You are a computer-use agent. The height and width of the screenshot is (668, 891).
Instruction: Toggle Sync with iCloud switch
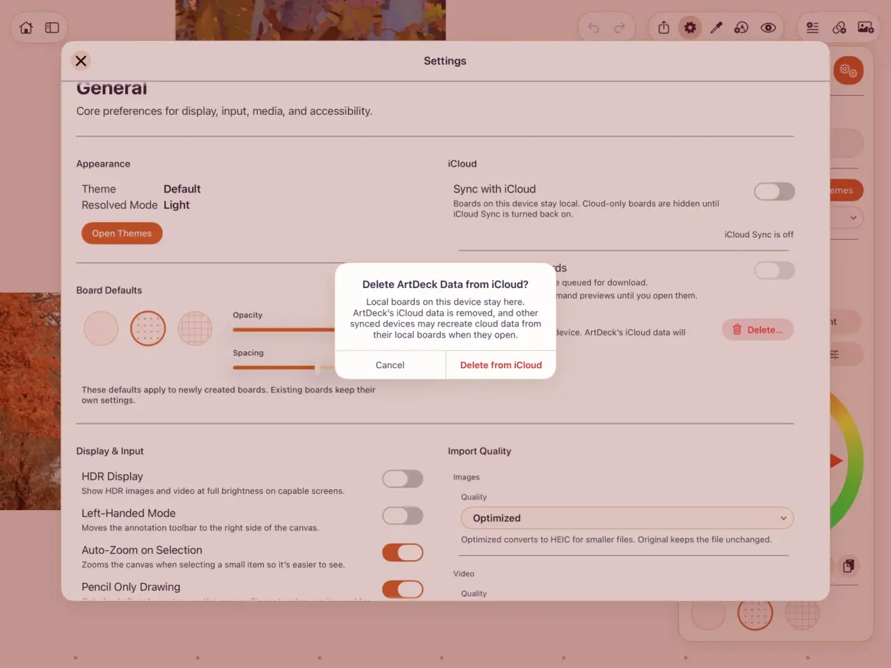click(x=774, y=191)
